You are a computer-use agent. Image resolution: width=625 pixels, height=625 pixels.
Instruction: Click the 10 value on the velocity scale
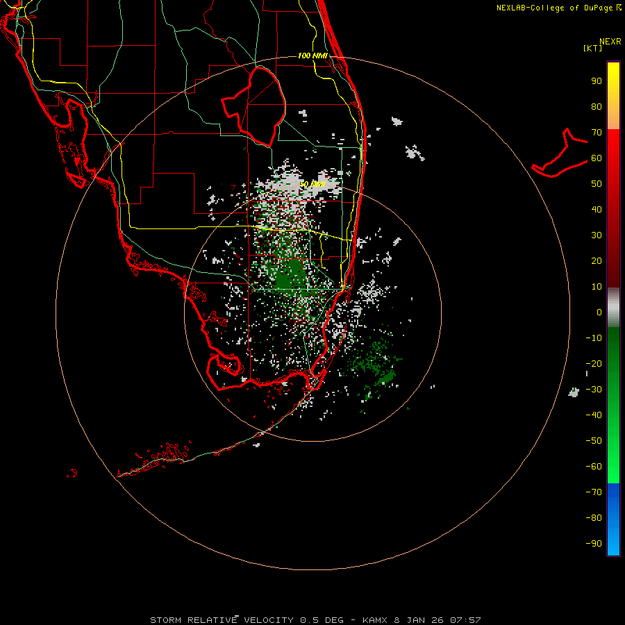pos(597,287)
